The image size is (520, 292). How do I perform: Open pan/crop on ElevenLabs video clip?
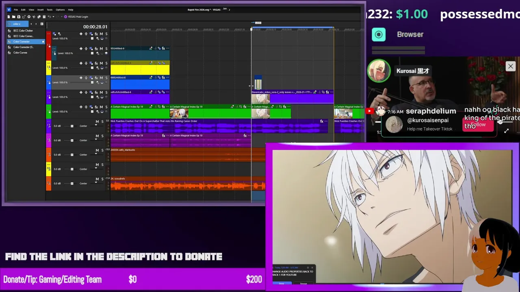(323, 92)
